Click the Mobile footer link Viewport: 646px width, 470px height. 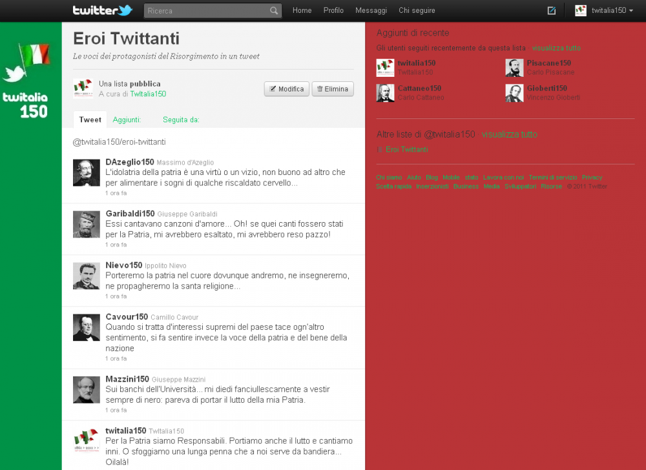(x=451, y=178)
